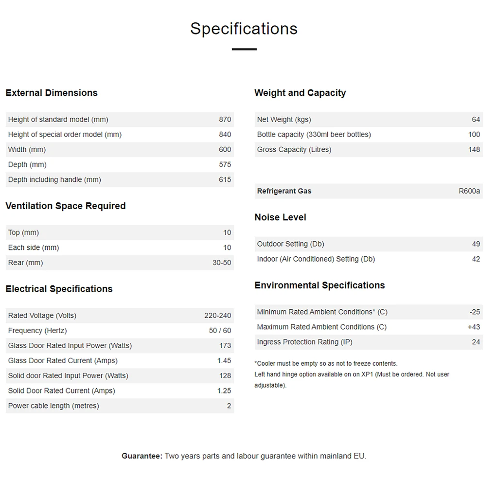
Task: Click the Specifications page heading
Action: [x=244, y=29]
